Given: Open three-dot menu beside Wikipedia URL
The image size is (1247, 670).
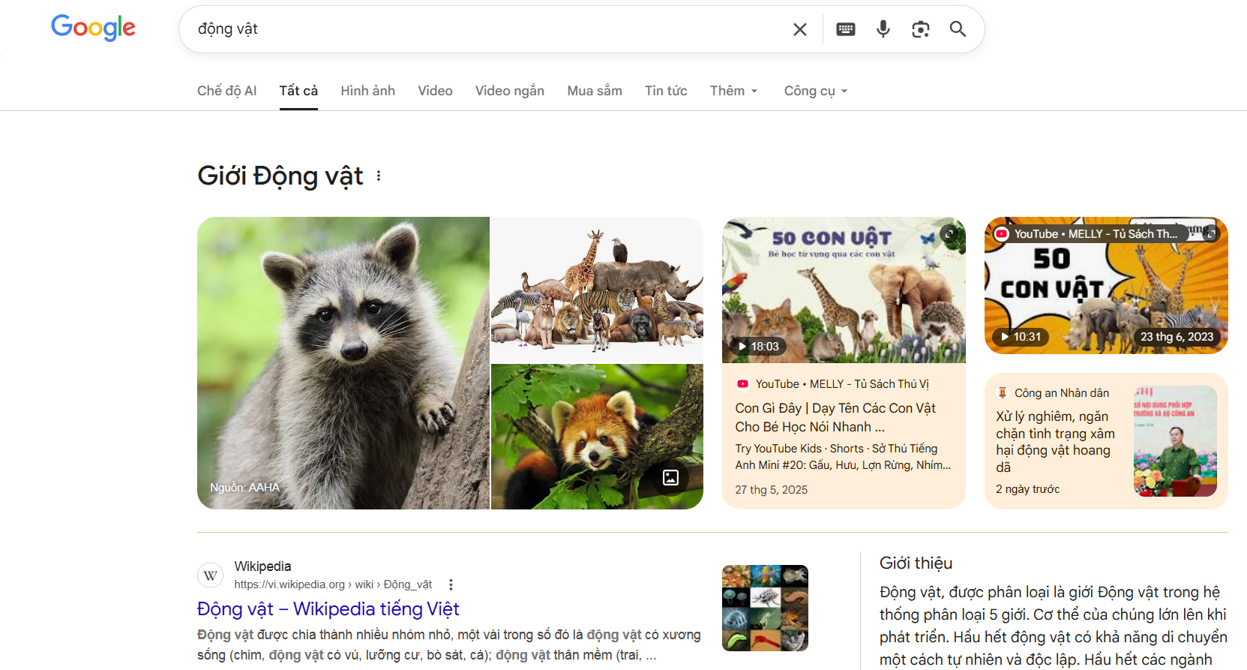Looking at the screenshot, I should pyautogui.click(x=451, y=584).
